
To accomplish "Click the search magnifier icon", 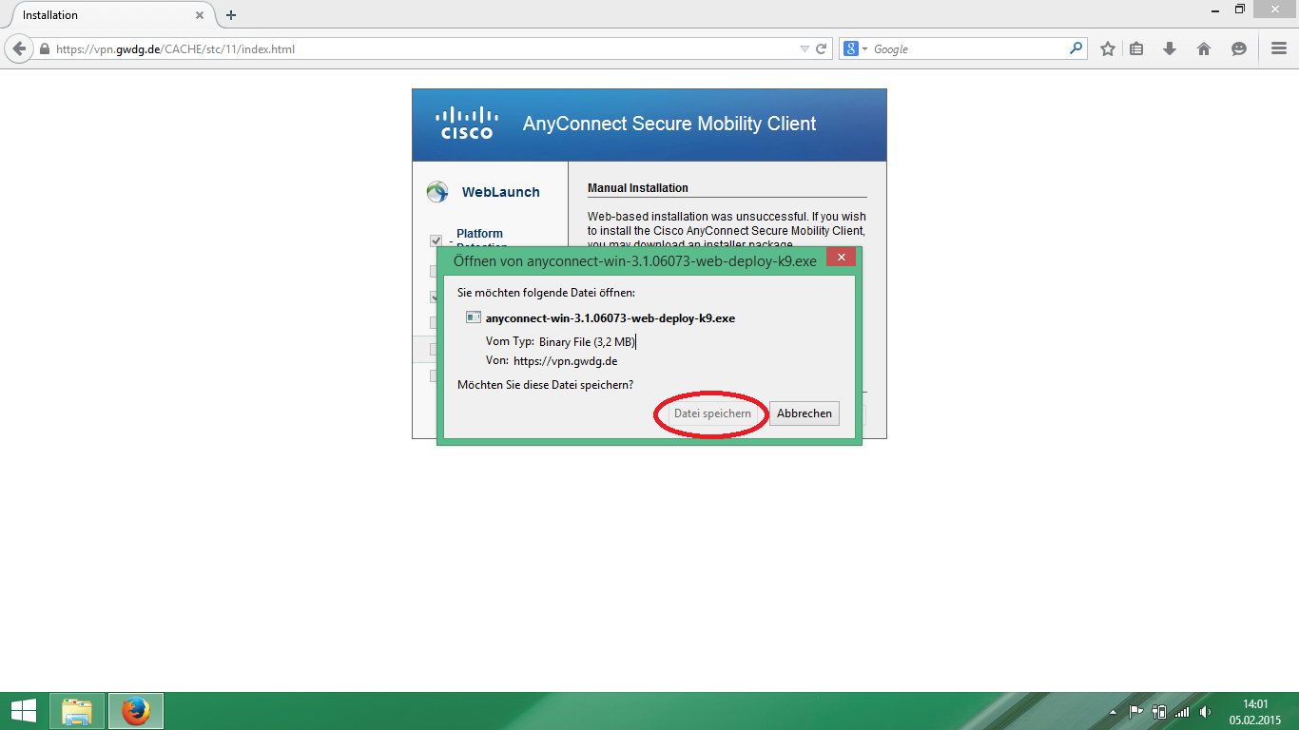I will (1076, 48).
